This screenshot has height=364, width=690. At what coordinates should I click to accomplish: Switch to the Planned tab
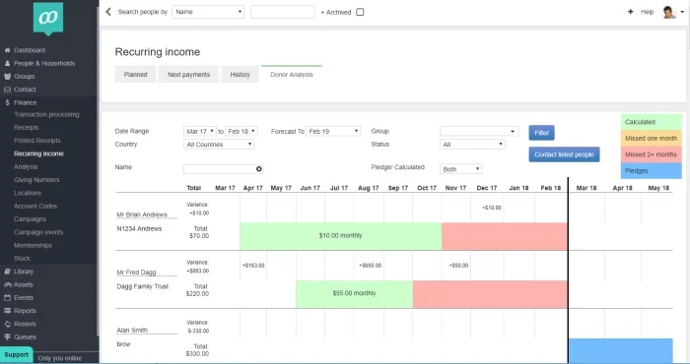[x=136, y=75]
